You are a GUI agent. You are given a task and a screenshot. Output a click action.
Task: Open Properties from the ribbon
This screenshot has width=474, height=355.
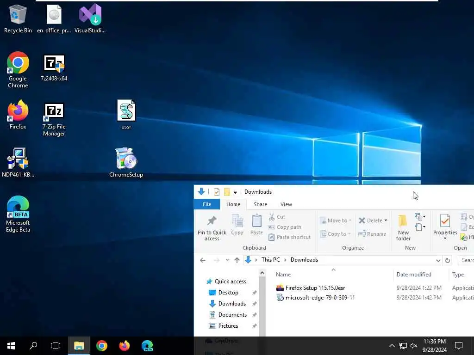[x=445, y=224]
